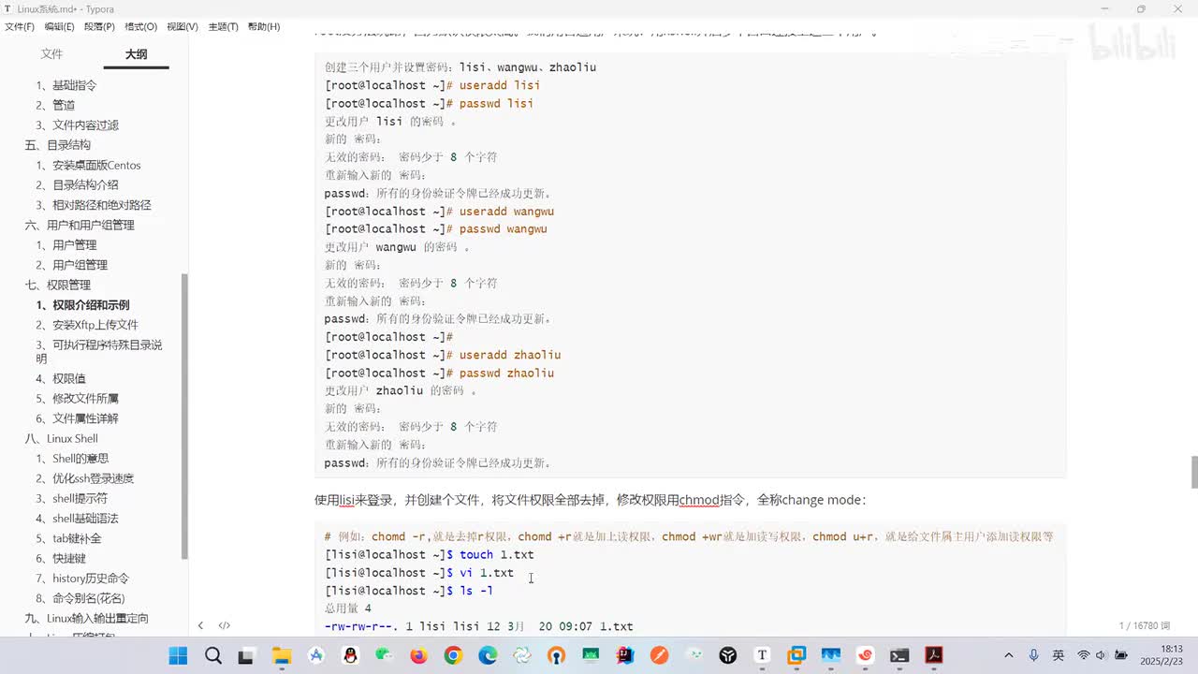Open 3、可执行程序特殊目录说明 in outline
The width and height of the screenshot is (1198, 674).
[99, 351]
